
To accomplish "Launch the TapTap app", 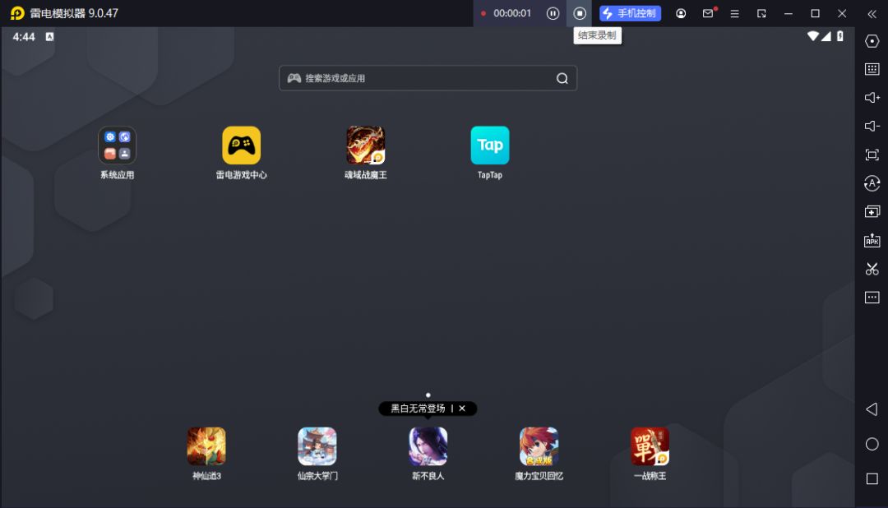I will click(490, 145).
